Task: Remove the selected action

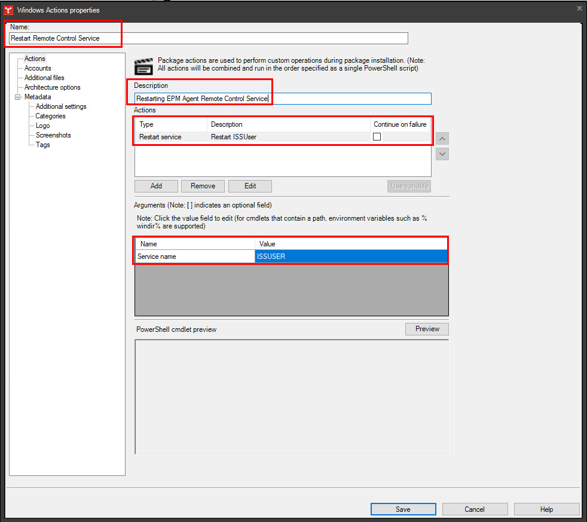Action: click(203, 186)
